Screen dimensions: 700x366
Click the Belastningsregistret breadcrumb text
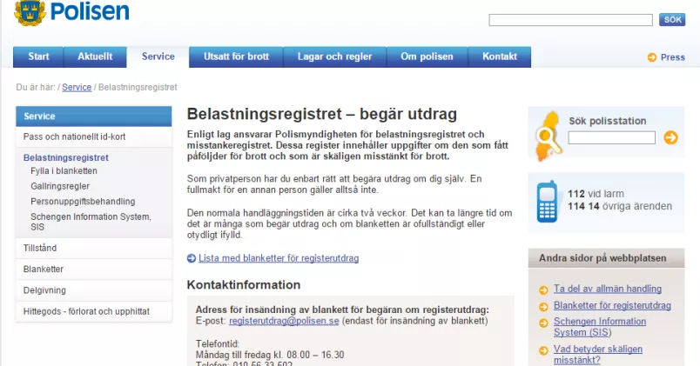[x=138, y=88]
